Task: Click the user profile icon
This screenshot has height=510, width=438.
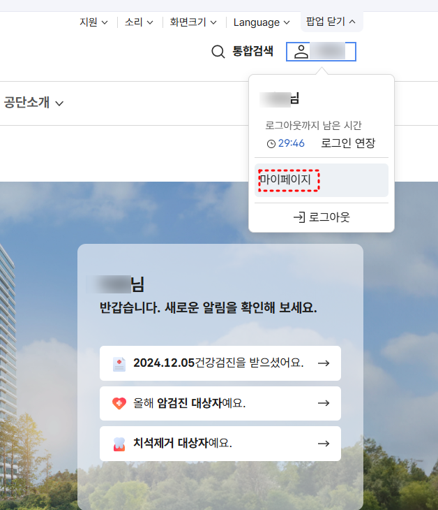Action: (301, 52)
